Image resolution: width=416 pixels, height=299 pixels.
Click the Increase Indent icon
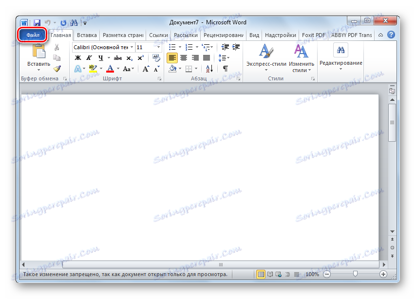[x=236, y=47]
